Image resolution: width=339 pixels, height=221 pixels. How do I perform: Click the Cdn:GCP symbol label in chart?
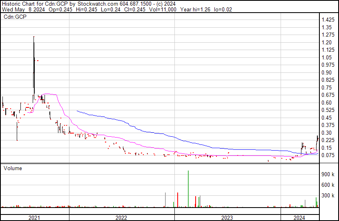pyautogui.click(x=15, y=17)
